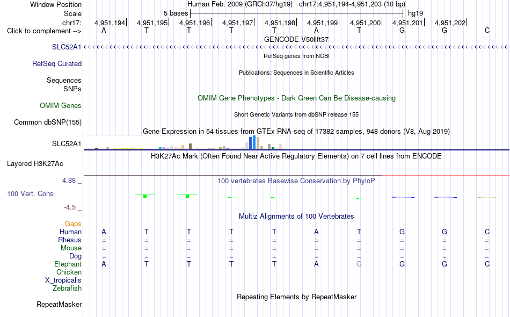Click 'Repeating Elements by RepeatMasker' title
This screenshot has height=317, width=510.
click(296, 297)
